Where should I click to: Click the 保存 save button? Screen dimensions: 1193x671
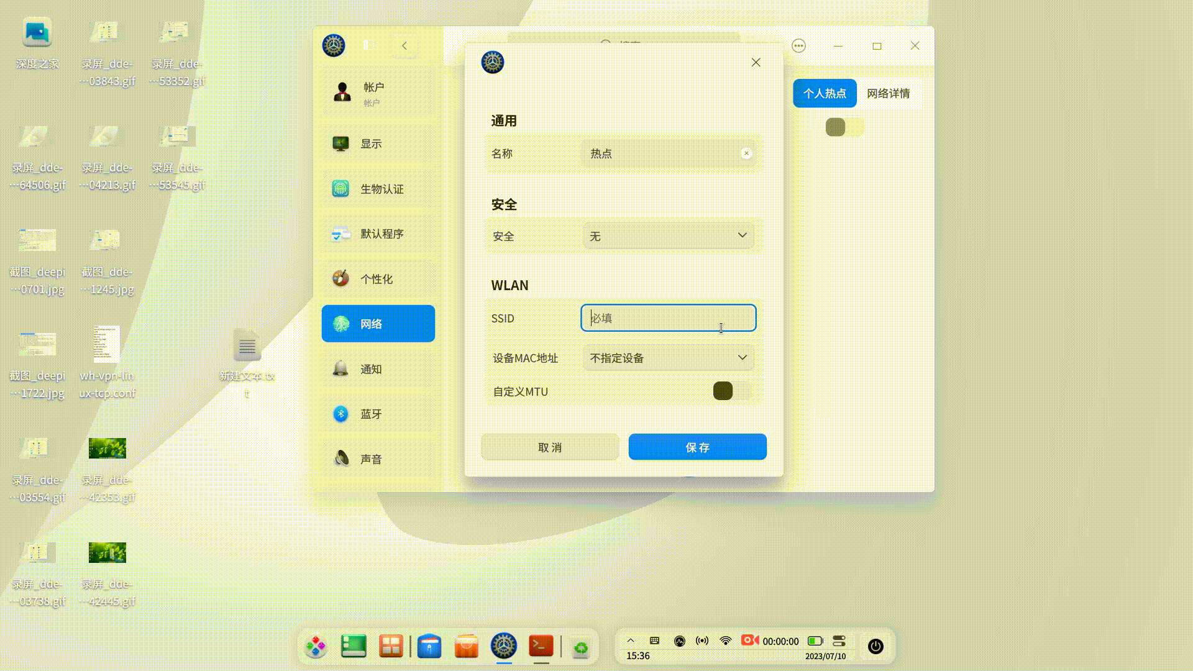(x=697, y=447)
